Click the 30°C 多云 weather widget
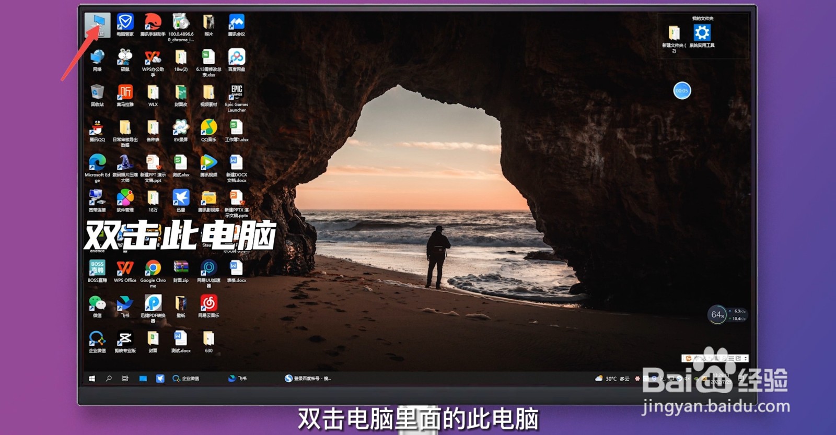Screen dimensions: 836x435 tap(612, 379)
